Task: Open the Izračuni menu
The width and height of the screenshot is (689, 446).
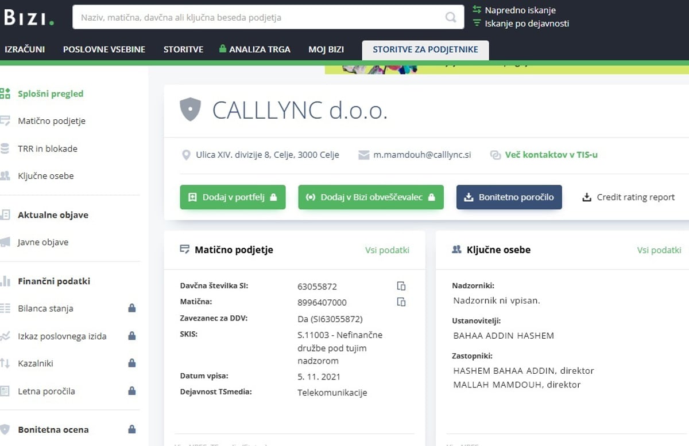Action: (25, 49)
